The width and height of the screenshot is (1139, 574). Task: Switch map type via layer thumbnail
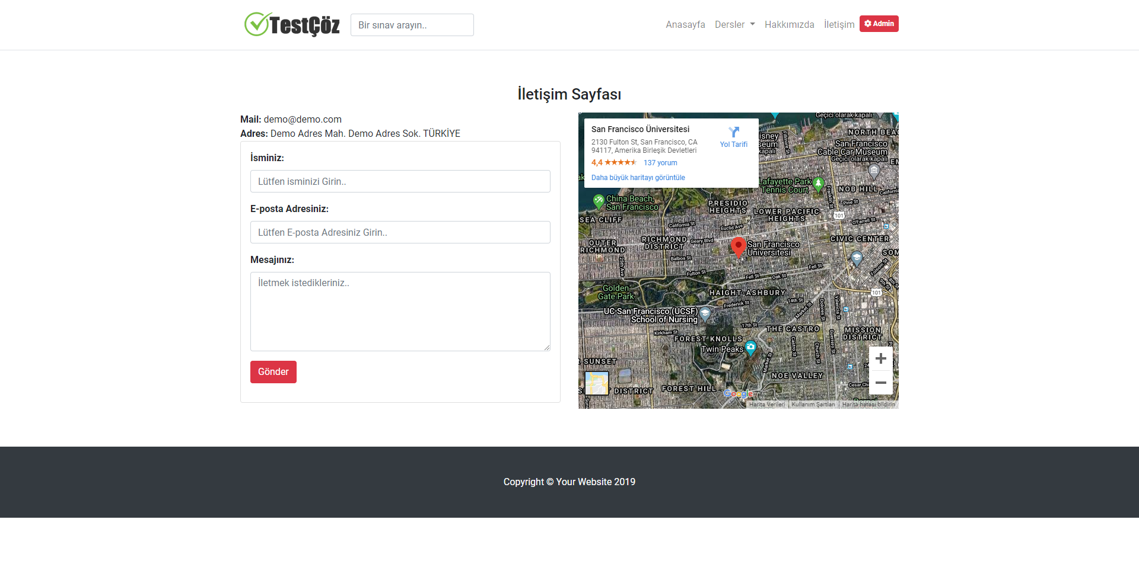(x=597, y=383)
